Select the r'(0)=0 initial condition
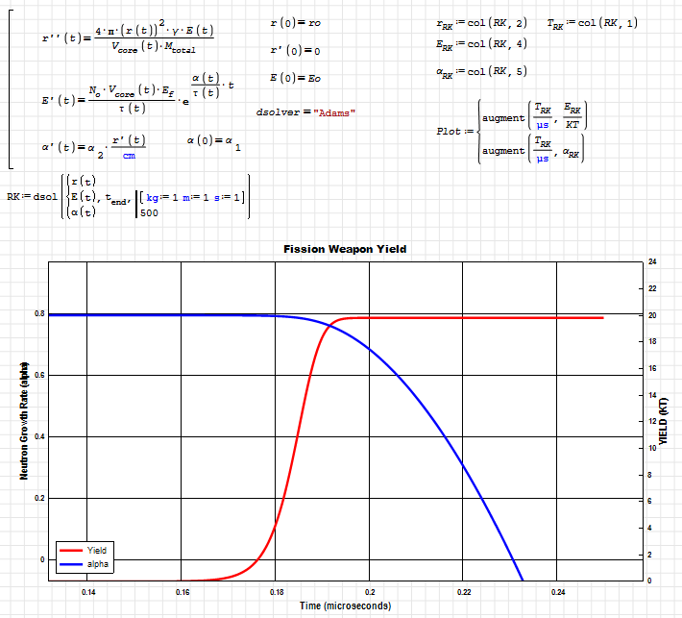 coord(296,50)
